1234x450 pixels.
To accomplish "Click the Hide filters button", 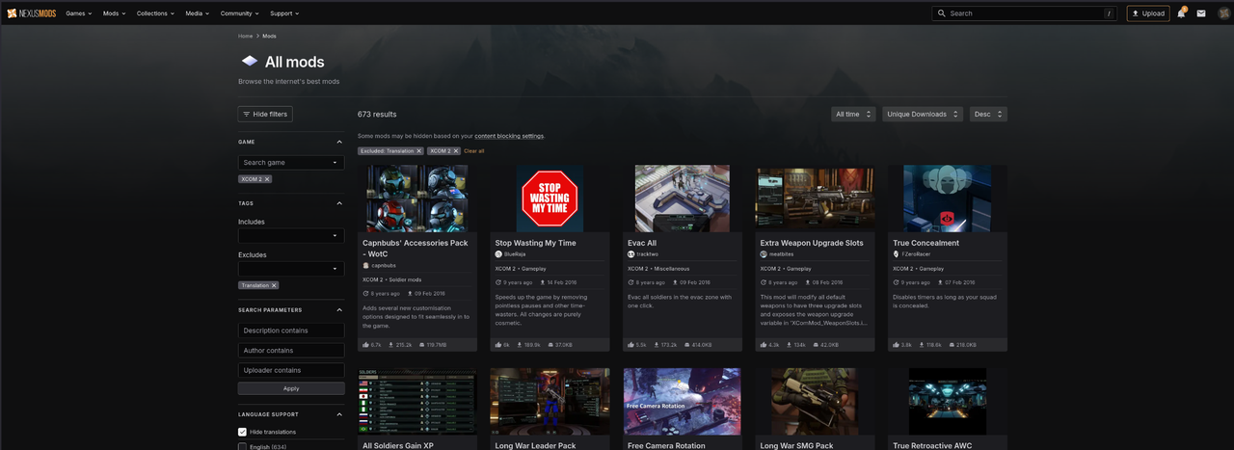I will pos(265,114).
